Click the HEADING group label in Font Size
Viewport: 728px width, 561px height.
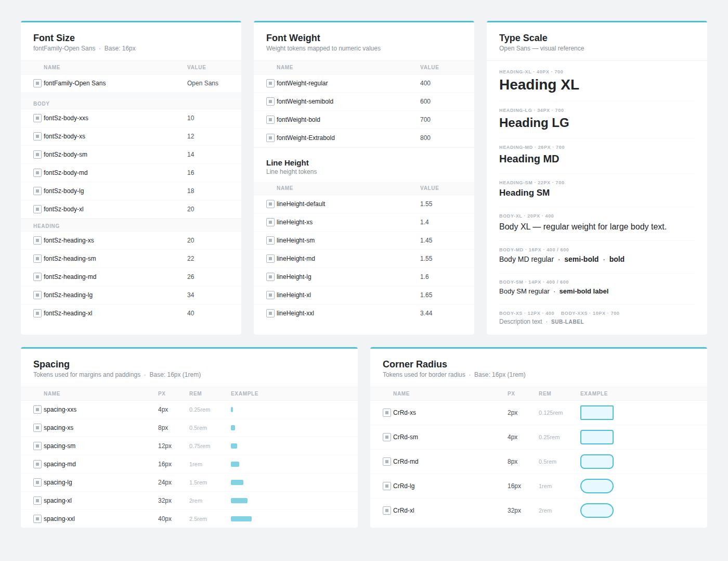tap(46, 226)
